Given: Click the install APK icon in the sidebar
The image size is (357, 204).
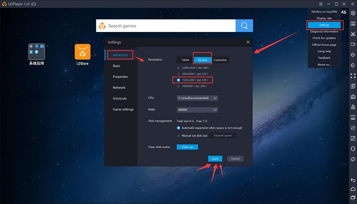Looking at the screenshot, I should coord(353,97).
